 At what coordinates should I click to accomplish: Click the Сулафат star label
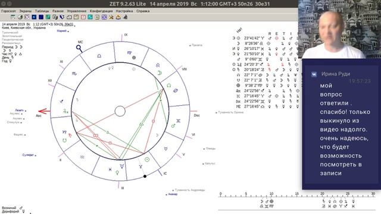[x=28, y=155]
